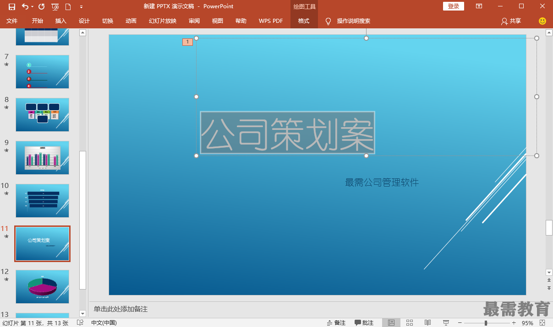Screen dimensions: 553x327
Task: Click animation star under slide 7 number
Action: [x=6, y=64]
